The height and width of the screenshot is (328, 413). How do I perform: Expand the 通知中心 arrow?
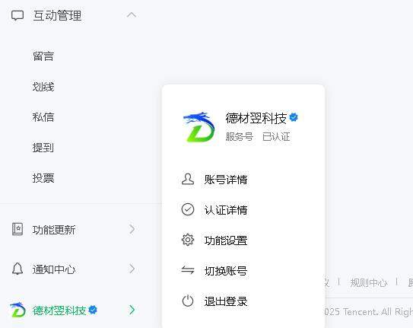[132, 269]
